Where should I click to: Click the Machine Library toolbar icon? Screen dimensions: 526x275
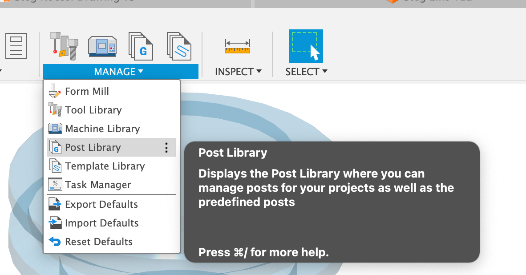click(x=102, y=45)
